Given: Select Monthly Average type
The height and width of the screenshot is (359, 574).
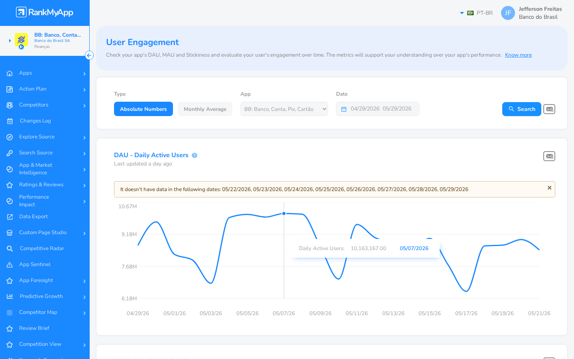Looking at the screenshot, I should (x=205, y=109).
